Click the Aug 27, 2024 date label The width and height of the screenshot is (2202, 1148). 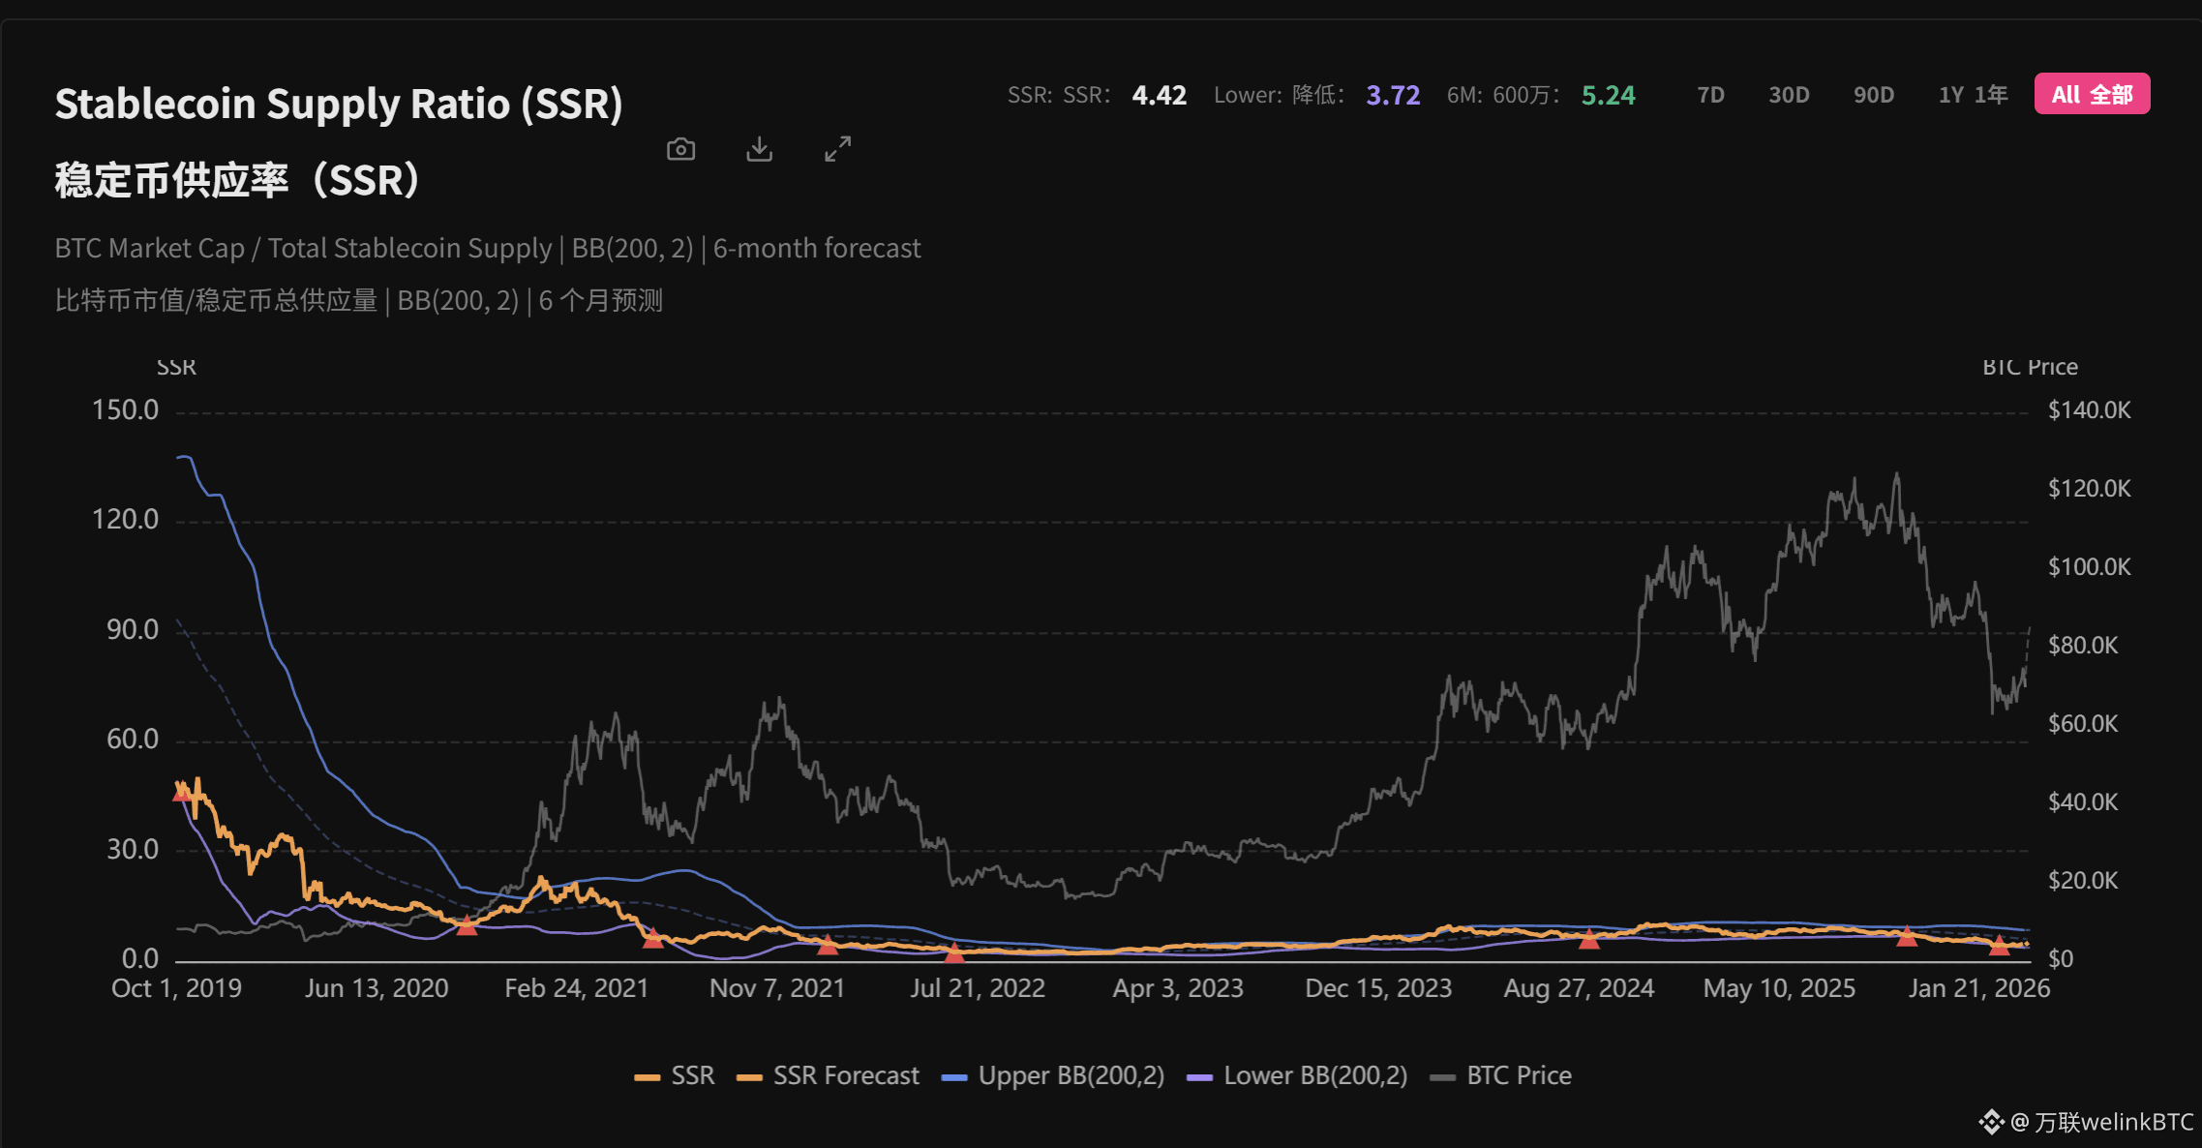pyautogui.click(x=1579, y=988)
